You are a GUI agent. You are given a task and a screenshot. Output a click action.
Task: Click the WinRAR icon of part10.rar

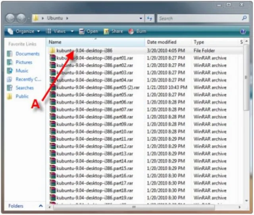click(53, 131)
